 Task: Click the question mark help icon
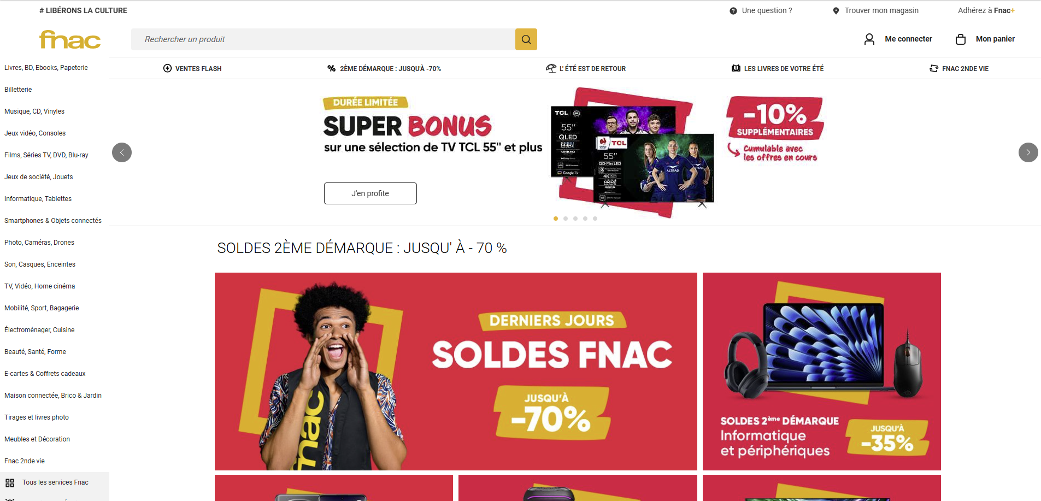coord(733,11)
